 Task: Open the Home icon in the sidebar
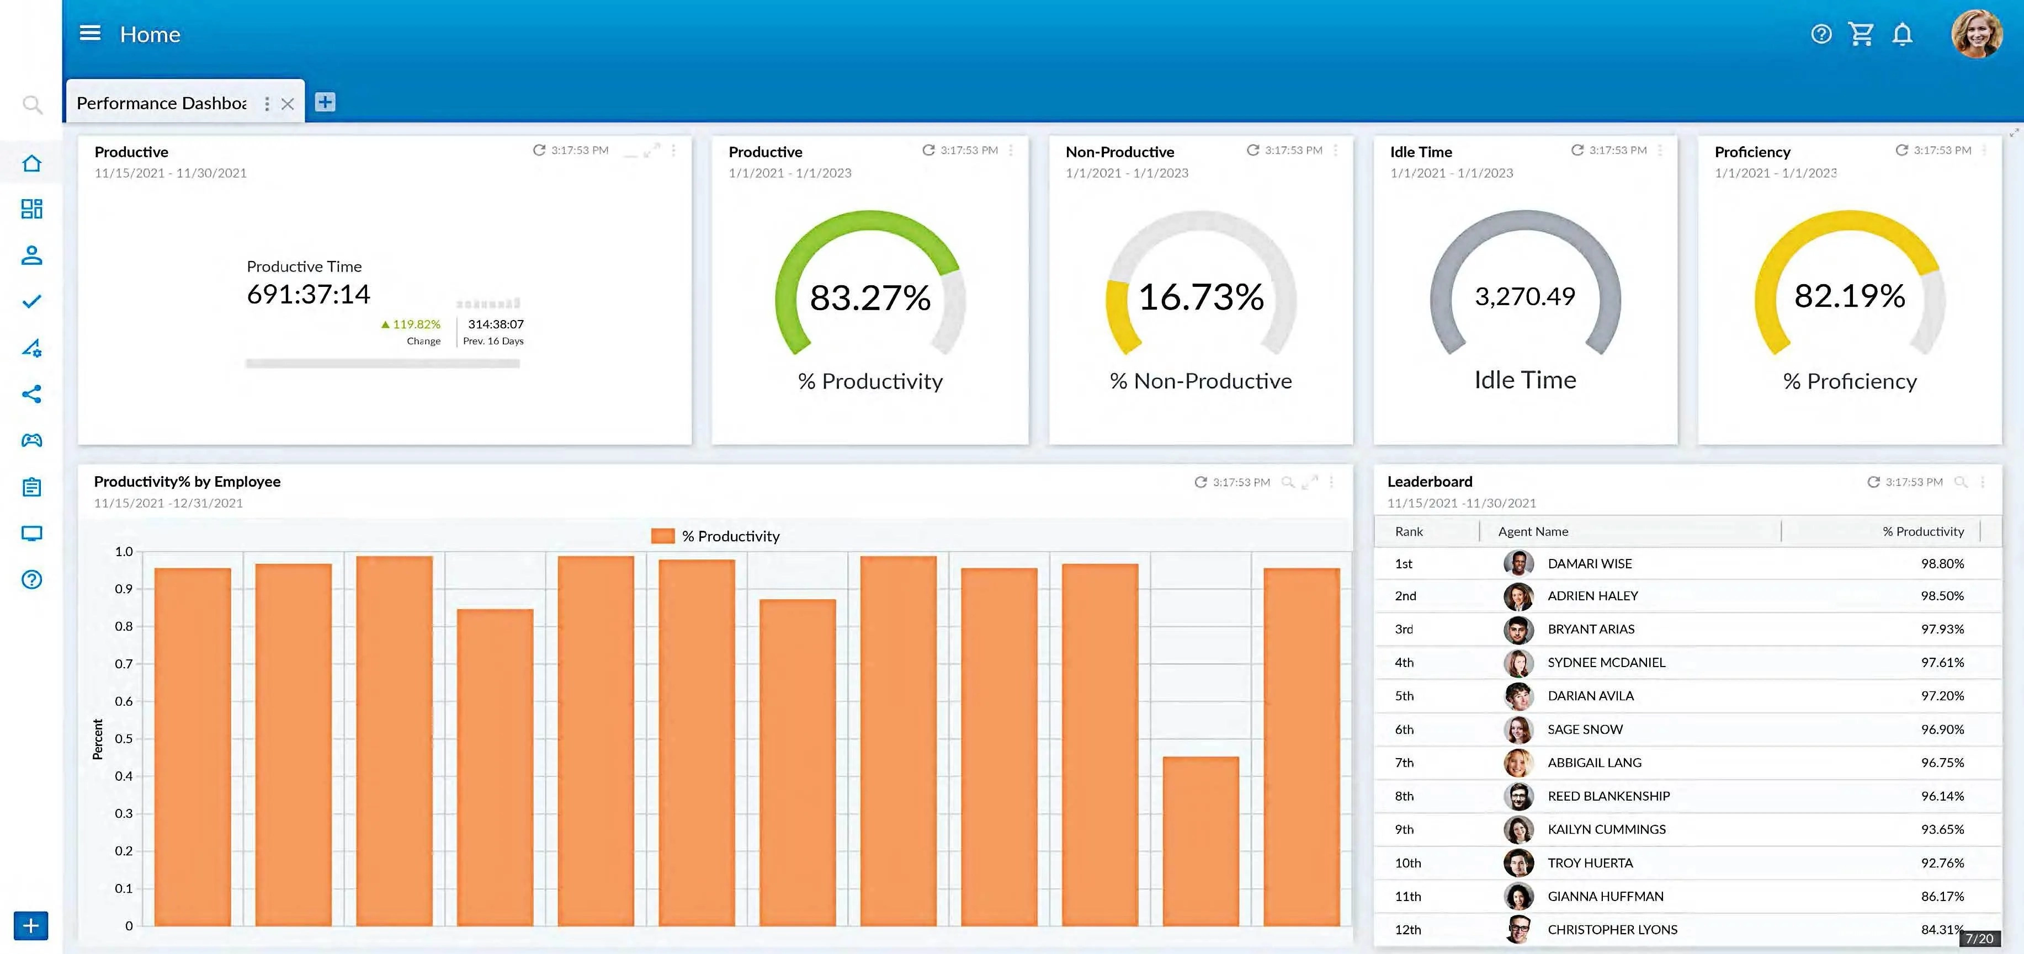(x=31, y=163)
